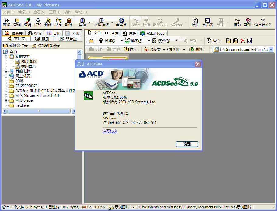Click the 刷新 (Refresh) button
277x211 pixels.
pos(196,50)
